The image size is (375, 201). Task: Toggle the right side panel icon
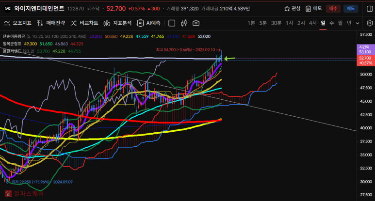coord(370,9)
